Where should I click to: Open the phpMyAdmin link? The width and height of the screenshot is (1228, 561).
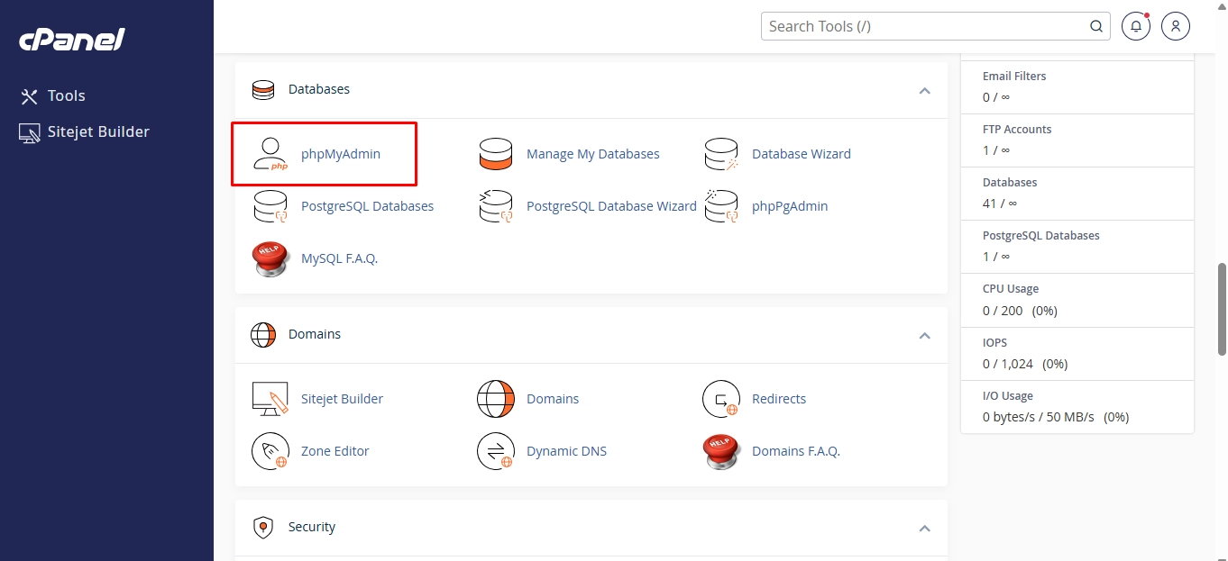coord(341,154)
